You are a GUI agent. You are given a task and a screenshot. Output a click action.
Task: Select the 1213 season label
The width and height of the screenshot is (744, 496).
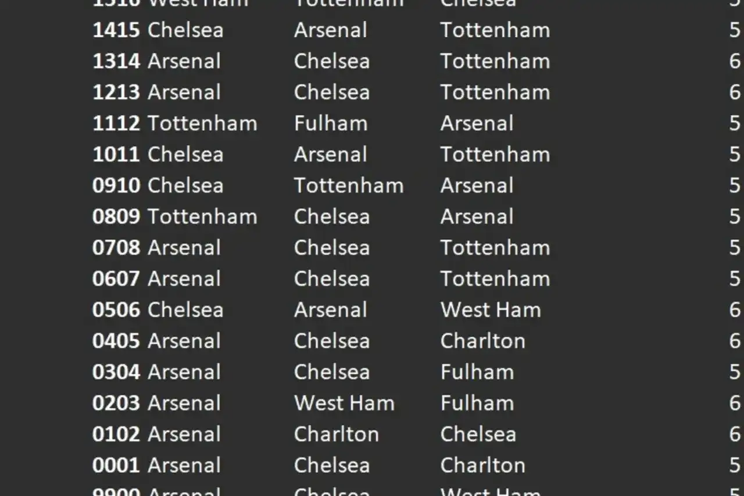116,92
